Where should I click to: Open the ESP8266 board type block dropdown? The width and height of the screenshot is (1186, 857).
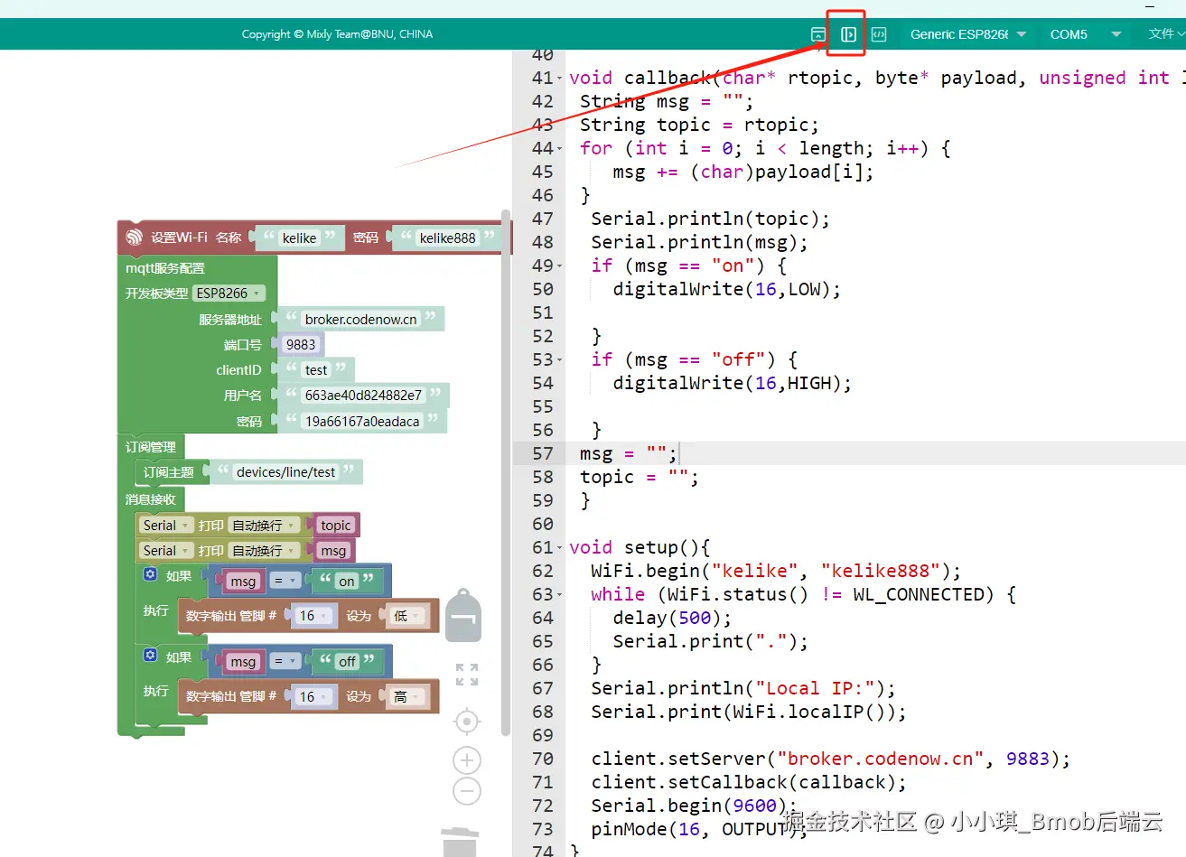[x=229, y=293]
